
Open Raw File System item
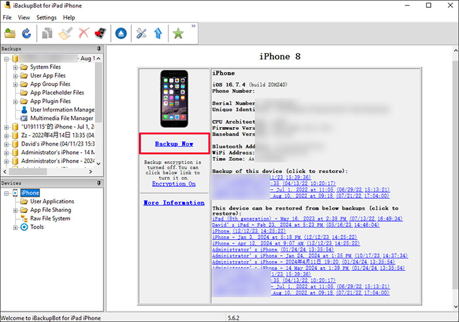pyautogui.click(x=50, y=218)
